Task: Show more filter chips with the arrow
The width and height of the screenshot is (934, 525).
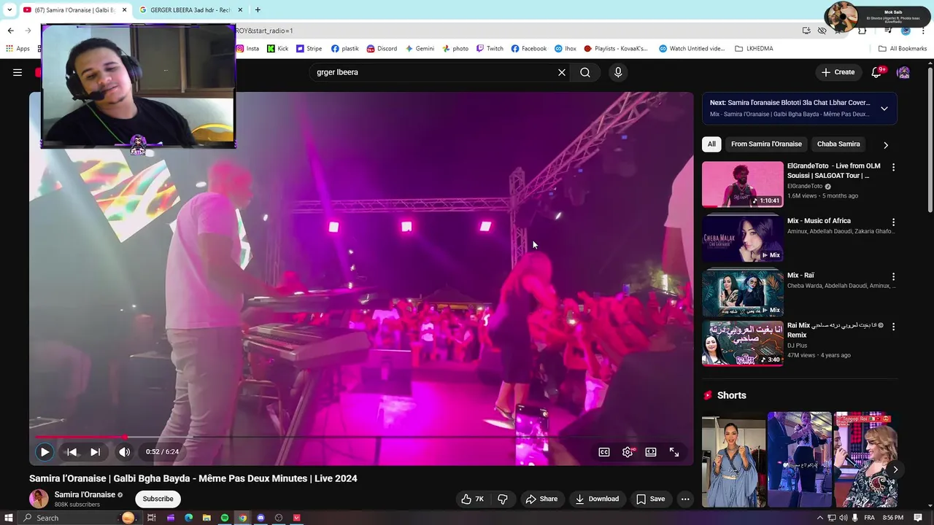Action: (x=886, y=144)
